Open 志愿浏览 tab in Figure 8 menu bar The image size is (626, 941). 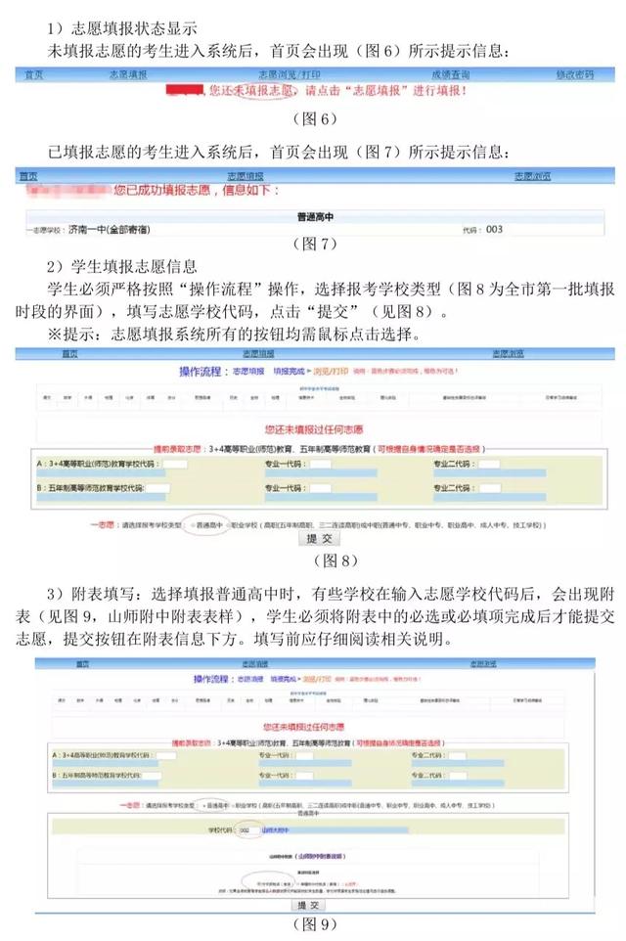tap(509, 353)
